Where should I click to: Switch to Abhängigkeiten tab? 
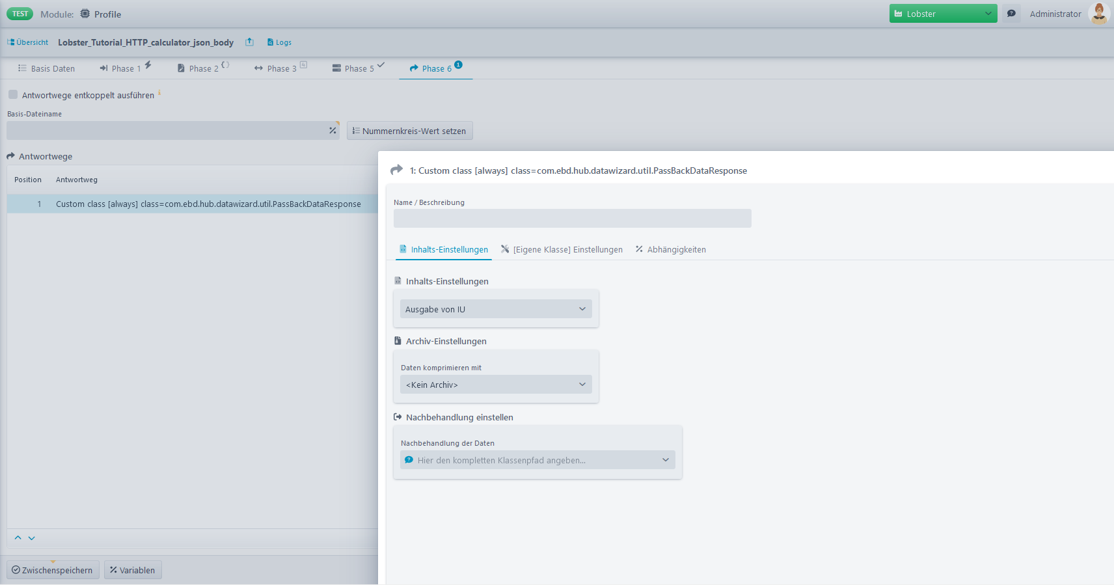click(x=671, y=250)
